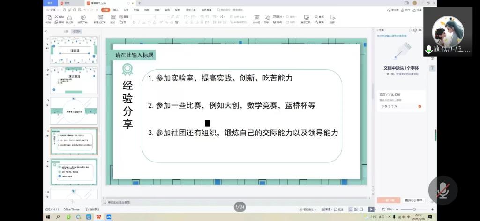The height and width of the screenshot is (221, 480).
Task: Click the 更多办公字体 button
Action: pyautogui.click(x=413, y=200)
